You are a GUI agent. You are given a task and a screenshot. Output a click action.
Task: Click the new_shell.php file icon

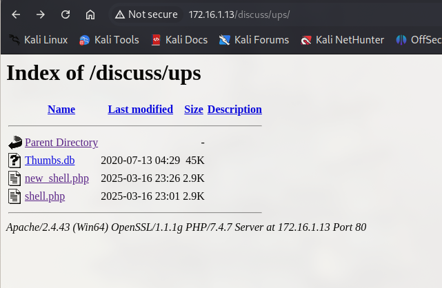(15, 178)
